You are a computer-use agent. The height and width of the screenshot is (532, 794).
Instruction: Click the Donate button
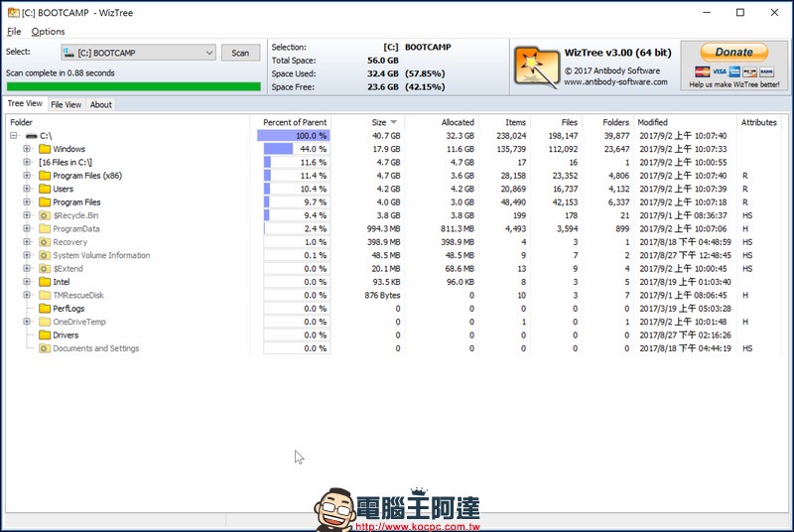tap(733, 53)
